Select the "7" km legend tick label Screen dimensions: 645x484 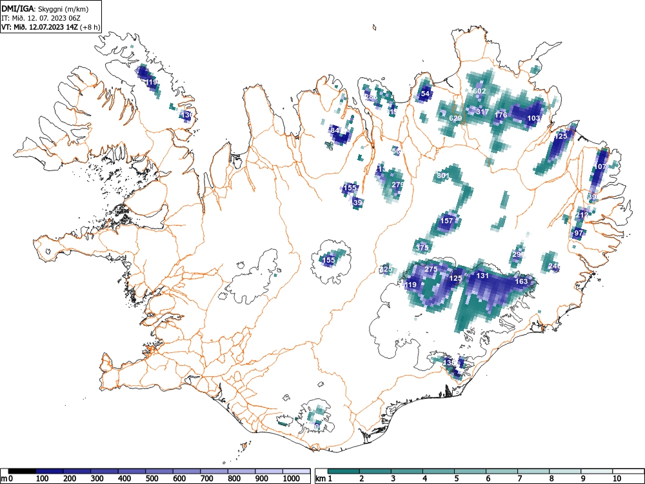tap(519, 479)
